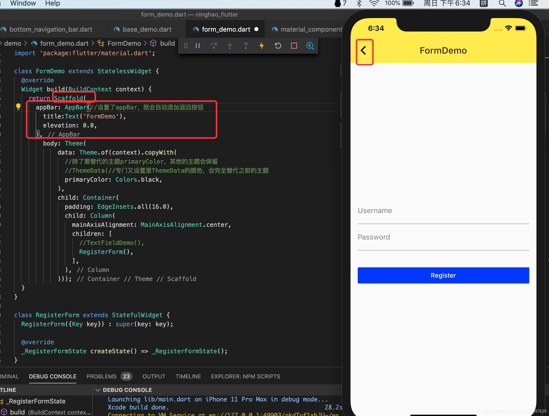Click EdgeInsets.all(16.0) in code

[133, 206]
